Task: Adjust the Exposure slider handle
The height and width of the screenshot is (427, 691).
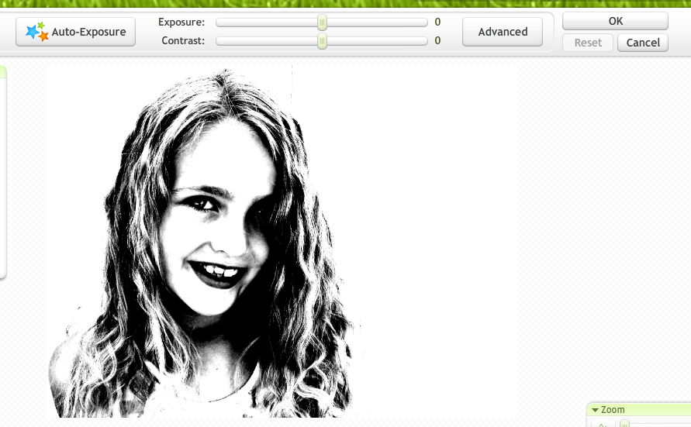Action: pyautogui.click(x=322, y=22)
